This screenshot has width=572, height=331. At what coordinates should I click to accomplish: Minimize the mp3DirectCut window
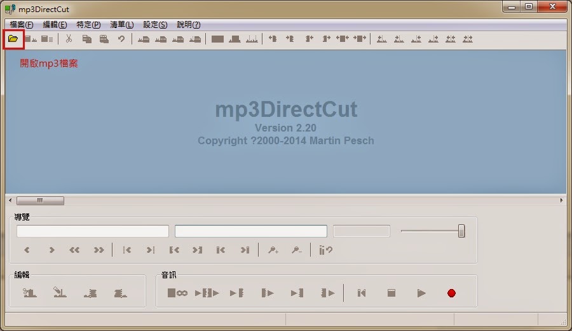coord(512,7)
